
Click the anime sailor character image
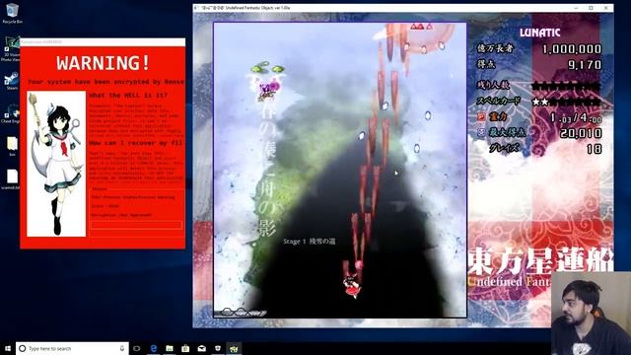point(56,164)
